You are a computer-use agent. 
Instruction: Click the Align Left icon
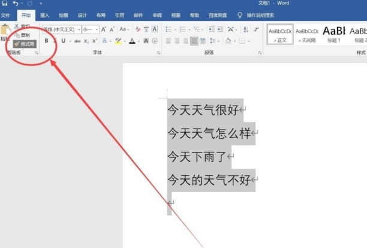[x=169, y=41]
